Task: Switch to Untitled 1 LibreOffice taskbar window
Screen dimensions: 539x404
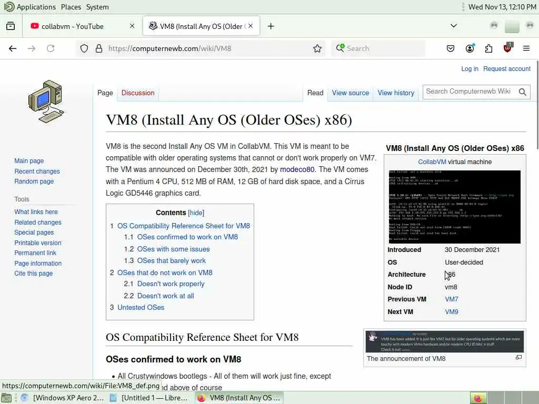Action: pyautogui.click(x=149, y=398)
